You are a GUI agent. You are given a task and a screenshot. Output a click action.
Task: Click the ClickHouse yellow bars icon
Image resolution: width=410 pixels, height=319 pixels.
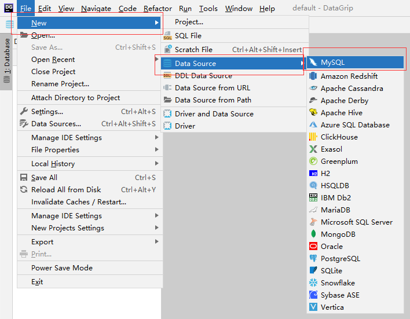coord(313,137)
